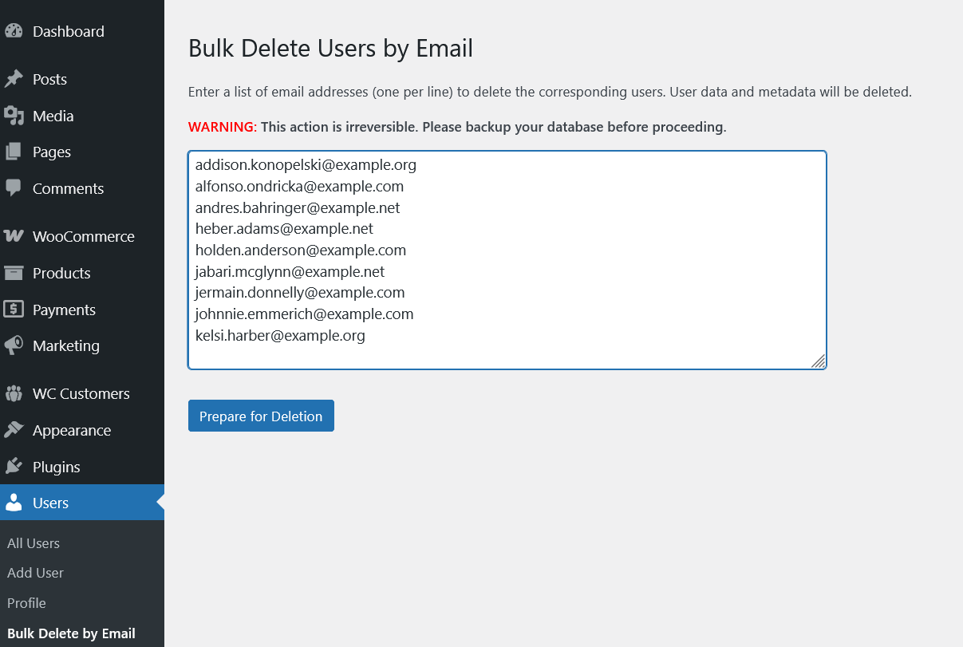
Task: Click the Dashboard gauge icon
Action: click(x=14, y=32)
